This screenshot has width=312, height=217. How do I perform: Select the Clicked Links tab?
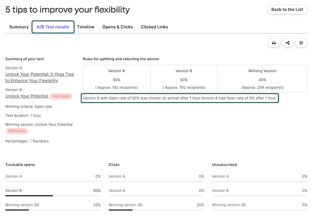point(154,27)
